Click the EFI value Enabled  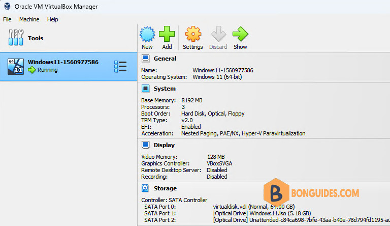[x=191, y=127]
